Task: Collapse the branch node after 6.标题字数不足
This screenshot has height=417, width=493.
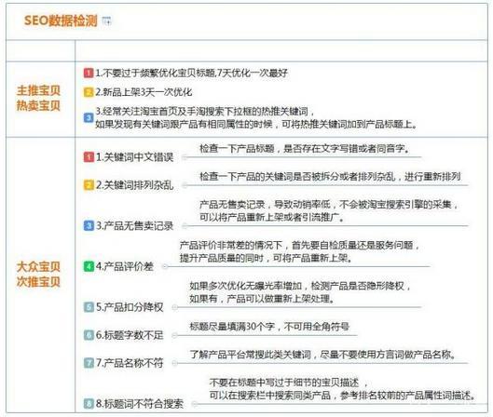Action: click(x=175, y=335)
